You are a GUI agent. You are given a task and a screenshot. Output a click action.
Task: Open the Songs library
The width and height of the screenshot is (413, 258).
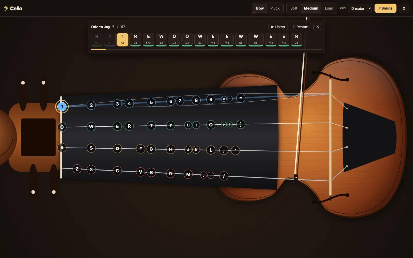tap(385, 8)
